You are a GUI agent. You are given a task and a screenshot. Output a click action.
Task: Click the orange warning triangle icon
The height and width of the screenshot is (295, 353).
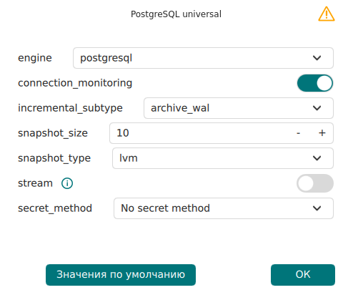point(327,14)
